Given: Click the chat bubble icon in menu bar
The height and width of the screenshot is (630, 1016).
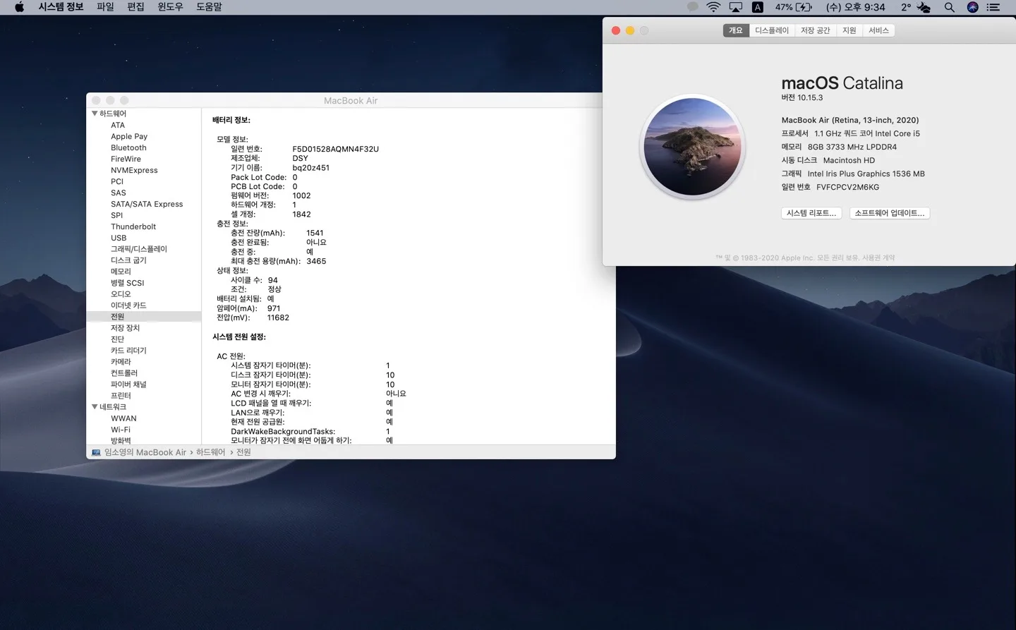Looking at the screenshot, I should click(x=692, y=6).
